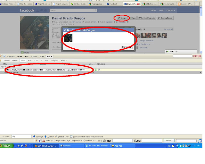
Task: Open the digg-digg folder taskbar item
Action: coord(122,146)
